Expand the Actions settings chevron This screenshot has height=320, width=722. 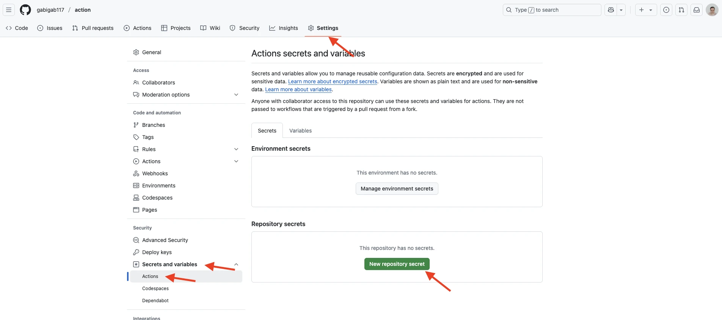point(236,161)
